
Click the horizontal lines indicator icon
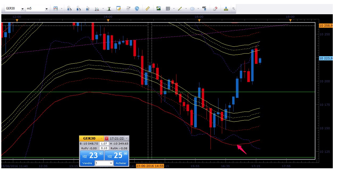168,8
